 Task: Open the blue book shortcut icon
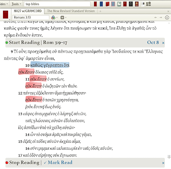coord(101,4)
